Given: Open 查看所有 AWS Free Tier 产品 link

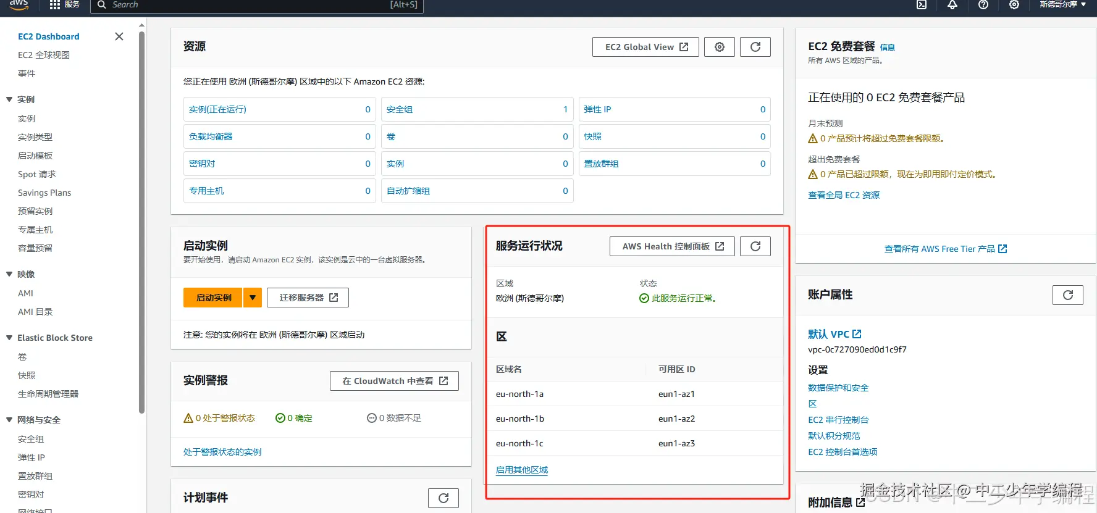Looking at the screenshot, I should pyautogui.click(x=946, y=249).
